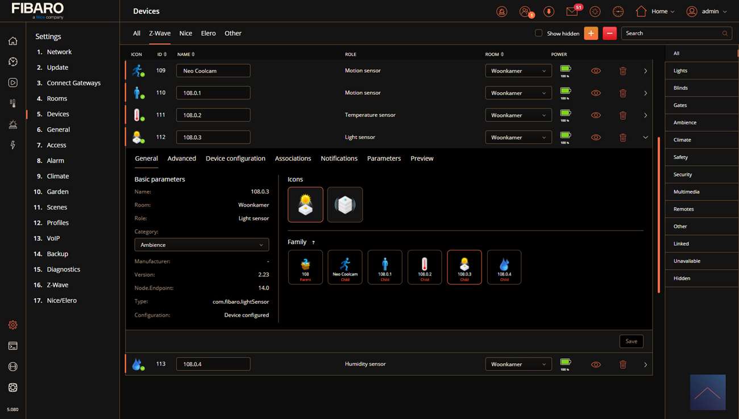Click the red remove device minus button
Screen dimensions: 739x419
tap(609, 33)
